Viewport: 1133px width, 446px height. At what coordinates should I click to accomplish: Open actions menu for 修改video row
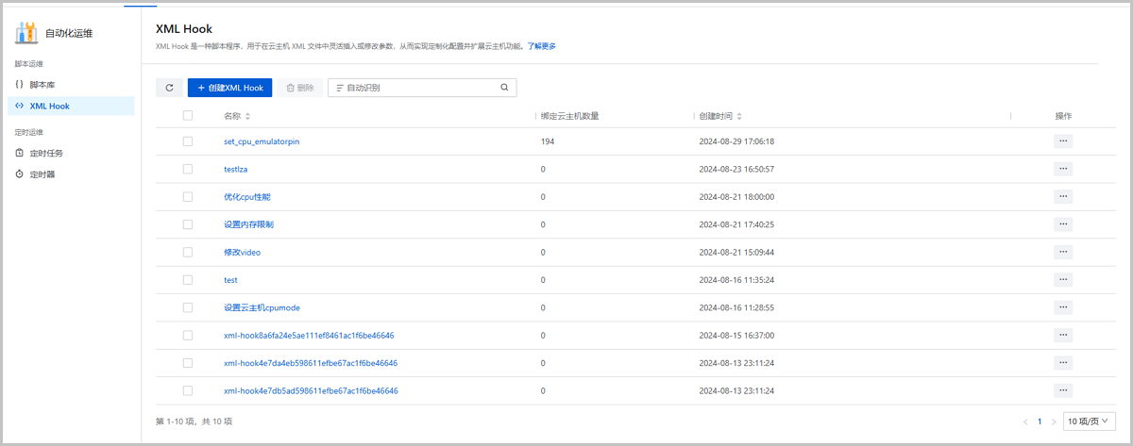click(x=1063, y=252)
